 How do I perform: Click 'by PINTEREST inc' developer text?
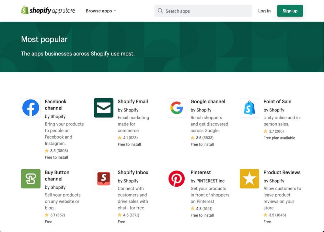click(x=207, y=181)
